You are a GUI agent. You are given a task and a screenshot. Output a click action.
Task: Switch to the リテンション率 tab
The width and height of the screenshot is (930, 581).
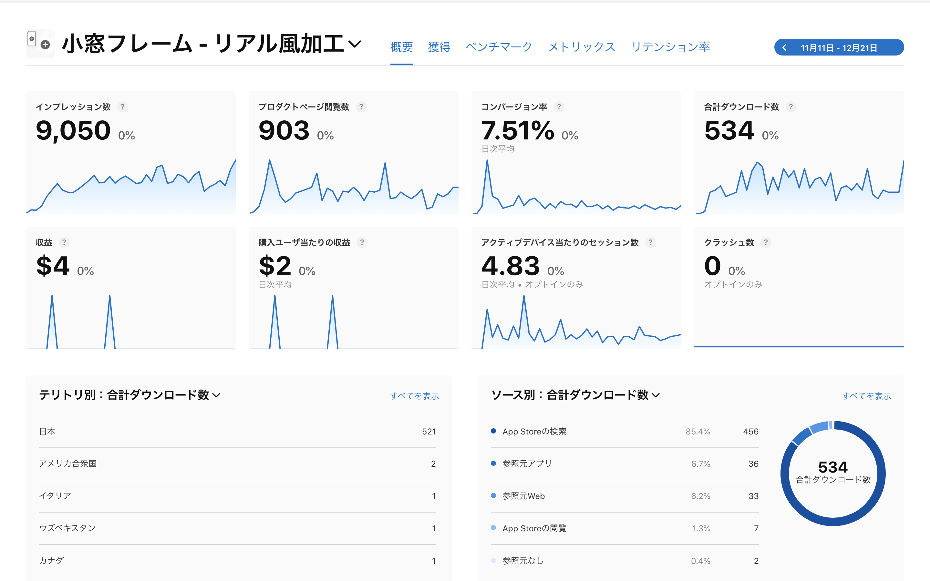pyautogui.click(x=671, y=47)
